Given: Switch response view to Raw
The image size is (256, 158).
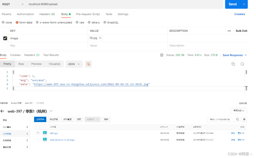Looking at the screenshot, I should pos(21,64).
